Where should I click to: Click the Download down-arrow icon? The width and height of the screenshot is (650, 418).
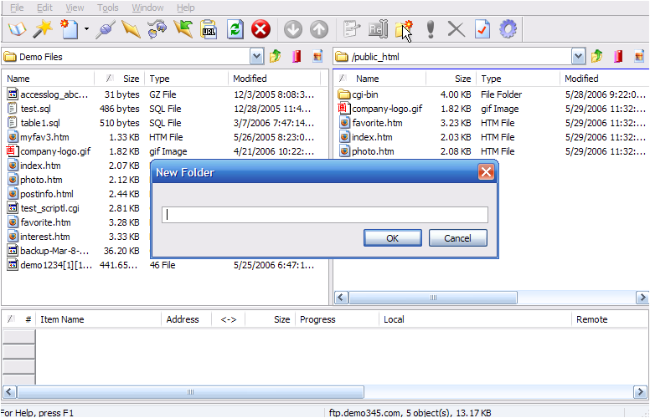pos(293,29)
